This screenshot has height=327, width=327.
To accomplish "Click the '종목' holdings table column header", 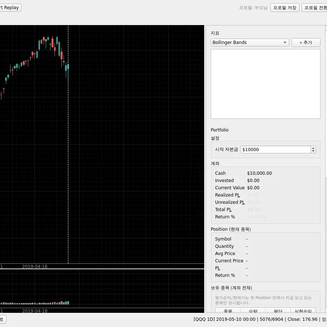I will (x=228, y=311).
